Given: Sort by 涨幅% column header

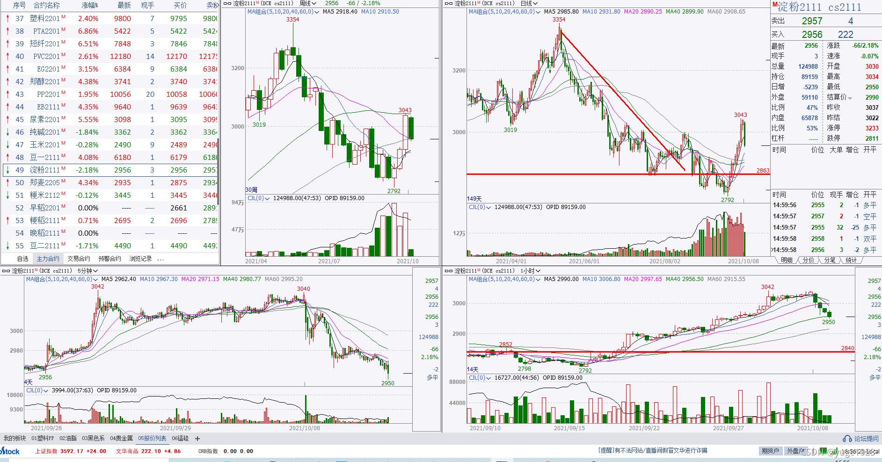Looking at the screenshot, I should coord(90,5).
